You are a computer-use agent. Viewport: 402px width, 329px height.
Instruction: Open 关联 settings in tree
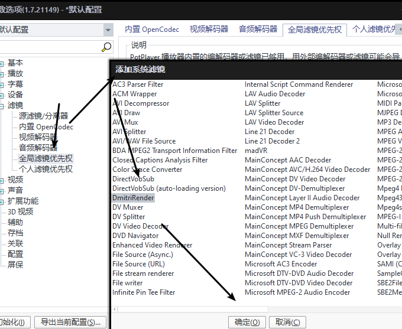15,243
